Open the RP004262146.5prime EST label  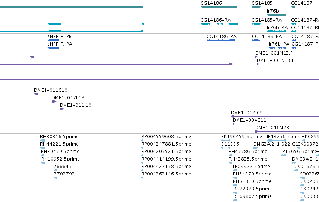[166, 174]
